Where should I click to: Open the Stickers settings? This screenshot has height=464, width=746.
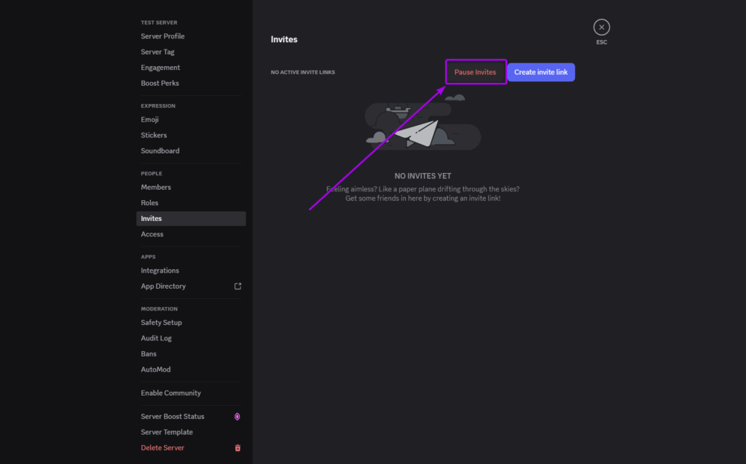pyautogui.click(x=154, y=135)
